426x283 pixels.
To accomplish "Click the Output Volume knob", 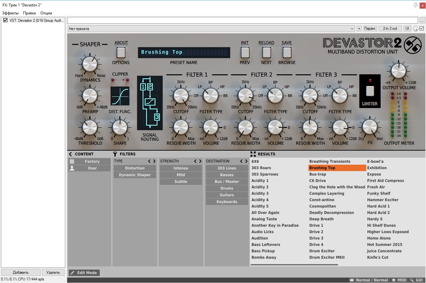I will [399, 70].
